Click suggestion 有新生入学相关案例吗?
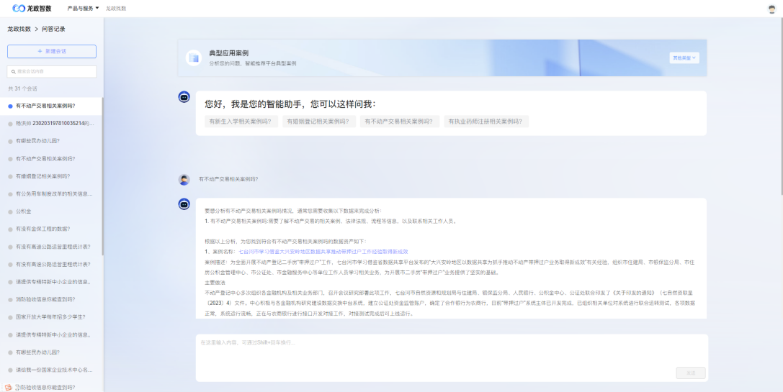Screen dimensions: 783x392 tap(241, 122)
